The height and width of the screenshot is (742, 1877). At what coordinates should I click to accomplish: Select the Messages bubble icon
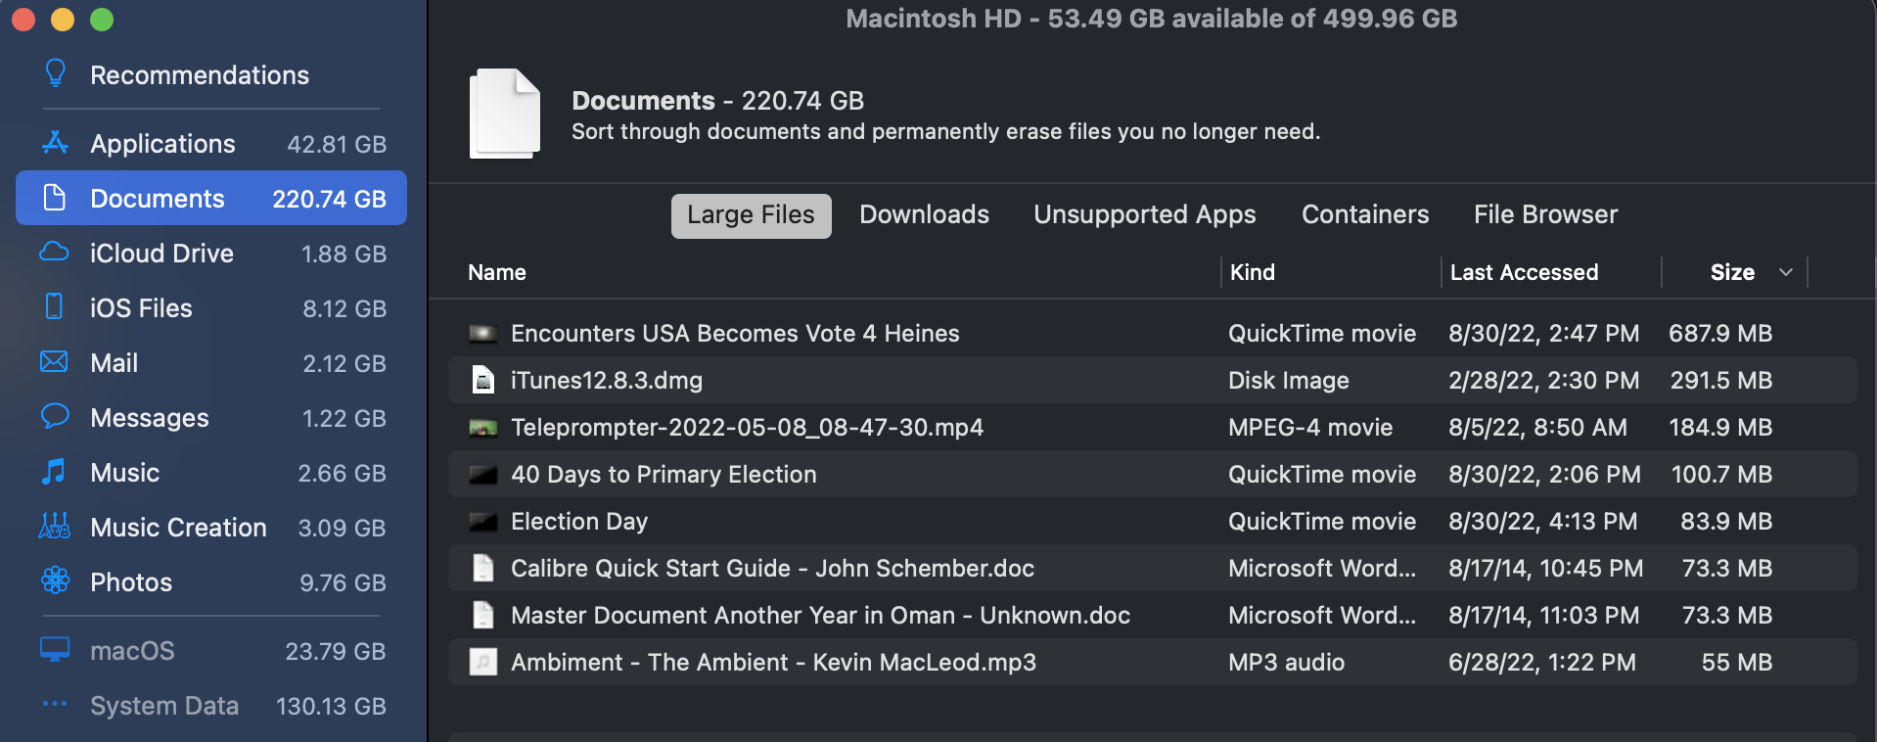tap(55, 417)
